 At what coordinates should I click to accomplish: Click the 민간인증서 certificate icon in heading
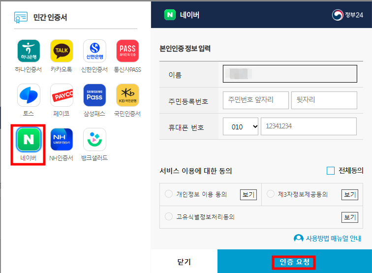coord(21,17)
